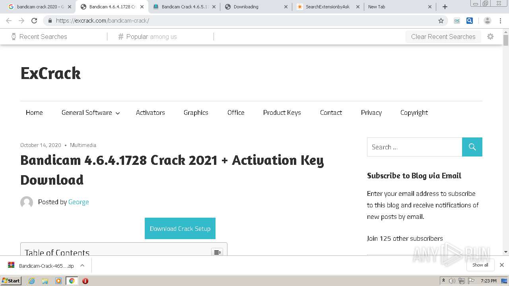View the site lock security icon

click(x=50, y=21)
